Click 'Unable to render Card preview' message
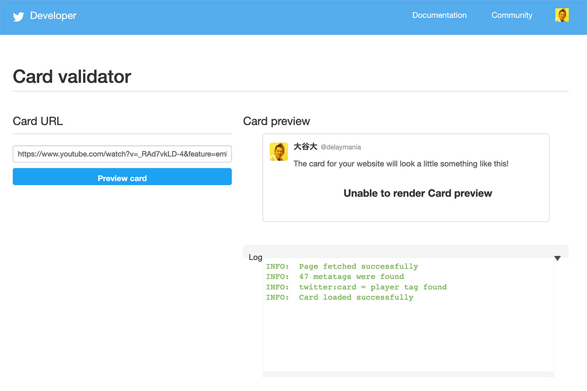Image resolution: width=587 pixels, height=391 pixels. [417, 193]
